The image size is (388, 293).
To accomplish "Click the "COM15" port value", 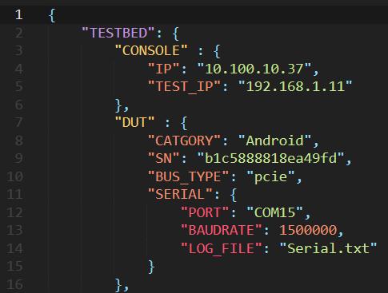I will click(274, 212).
